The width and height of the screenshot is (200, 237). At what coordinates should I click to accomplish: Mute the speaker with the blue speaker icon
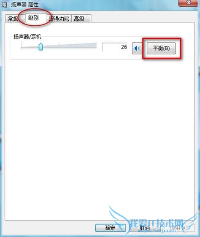(x=137, y=48)
